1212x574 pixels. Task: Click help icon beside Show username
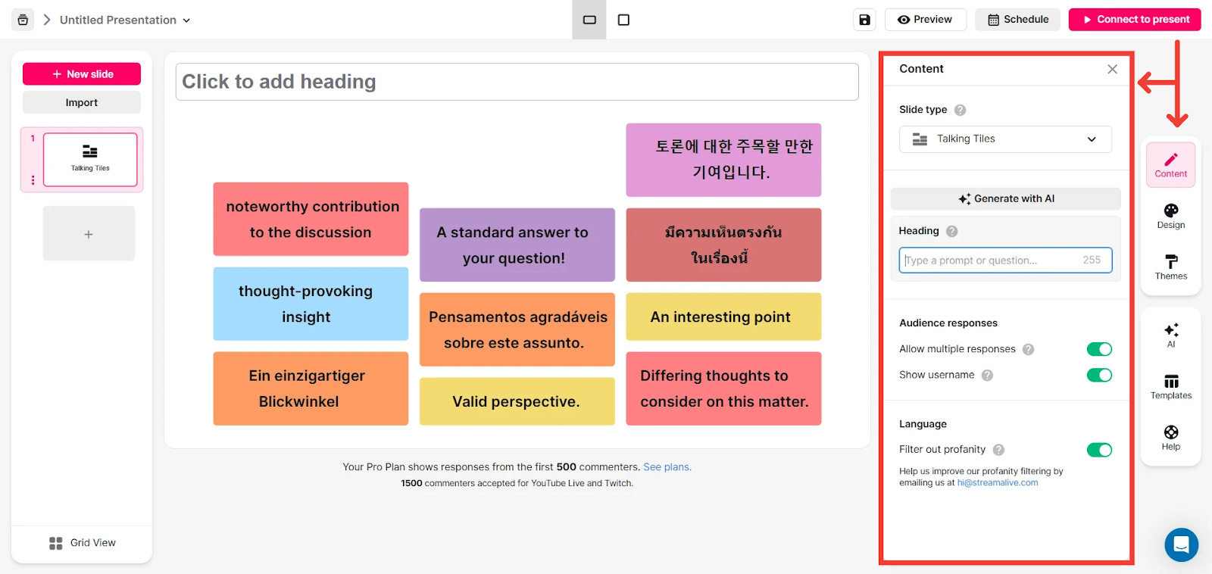click(x=987, y=375)
